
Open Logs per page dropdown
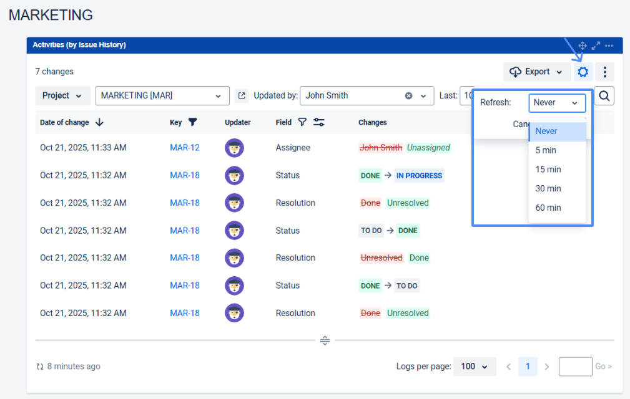coord(475,367)
